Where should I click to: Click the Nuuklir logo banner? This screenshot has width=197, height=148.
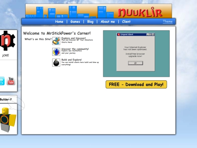coord(98,11)
